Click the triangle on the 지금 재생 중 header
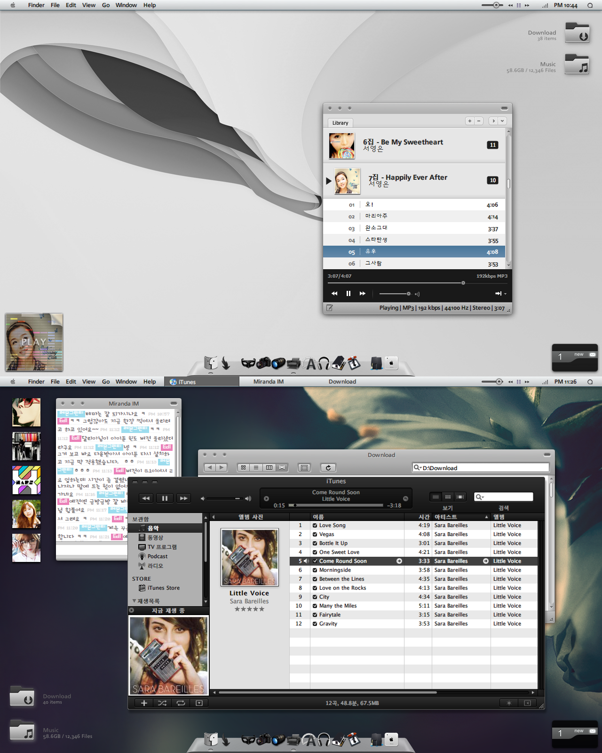The image size is (602, 753). (132, 610)
